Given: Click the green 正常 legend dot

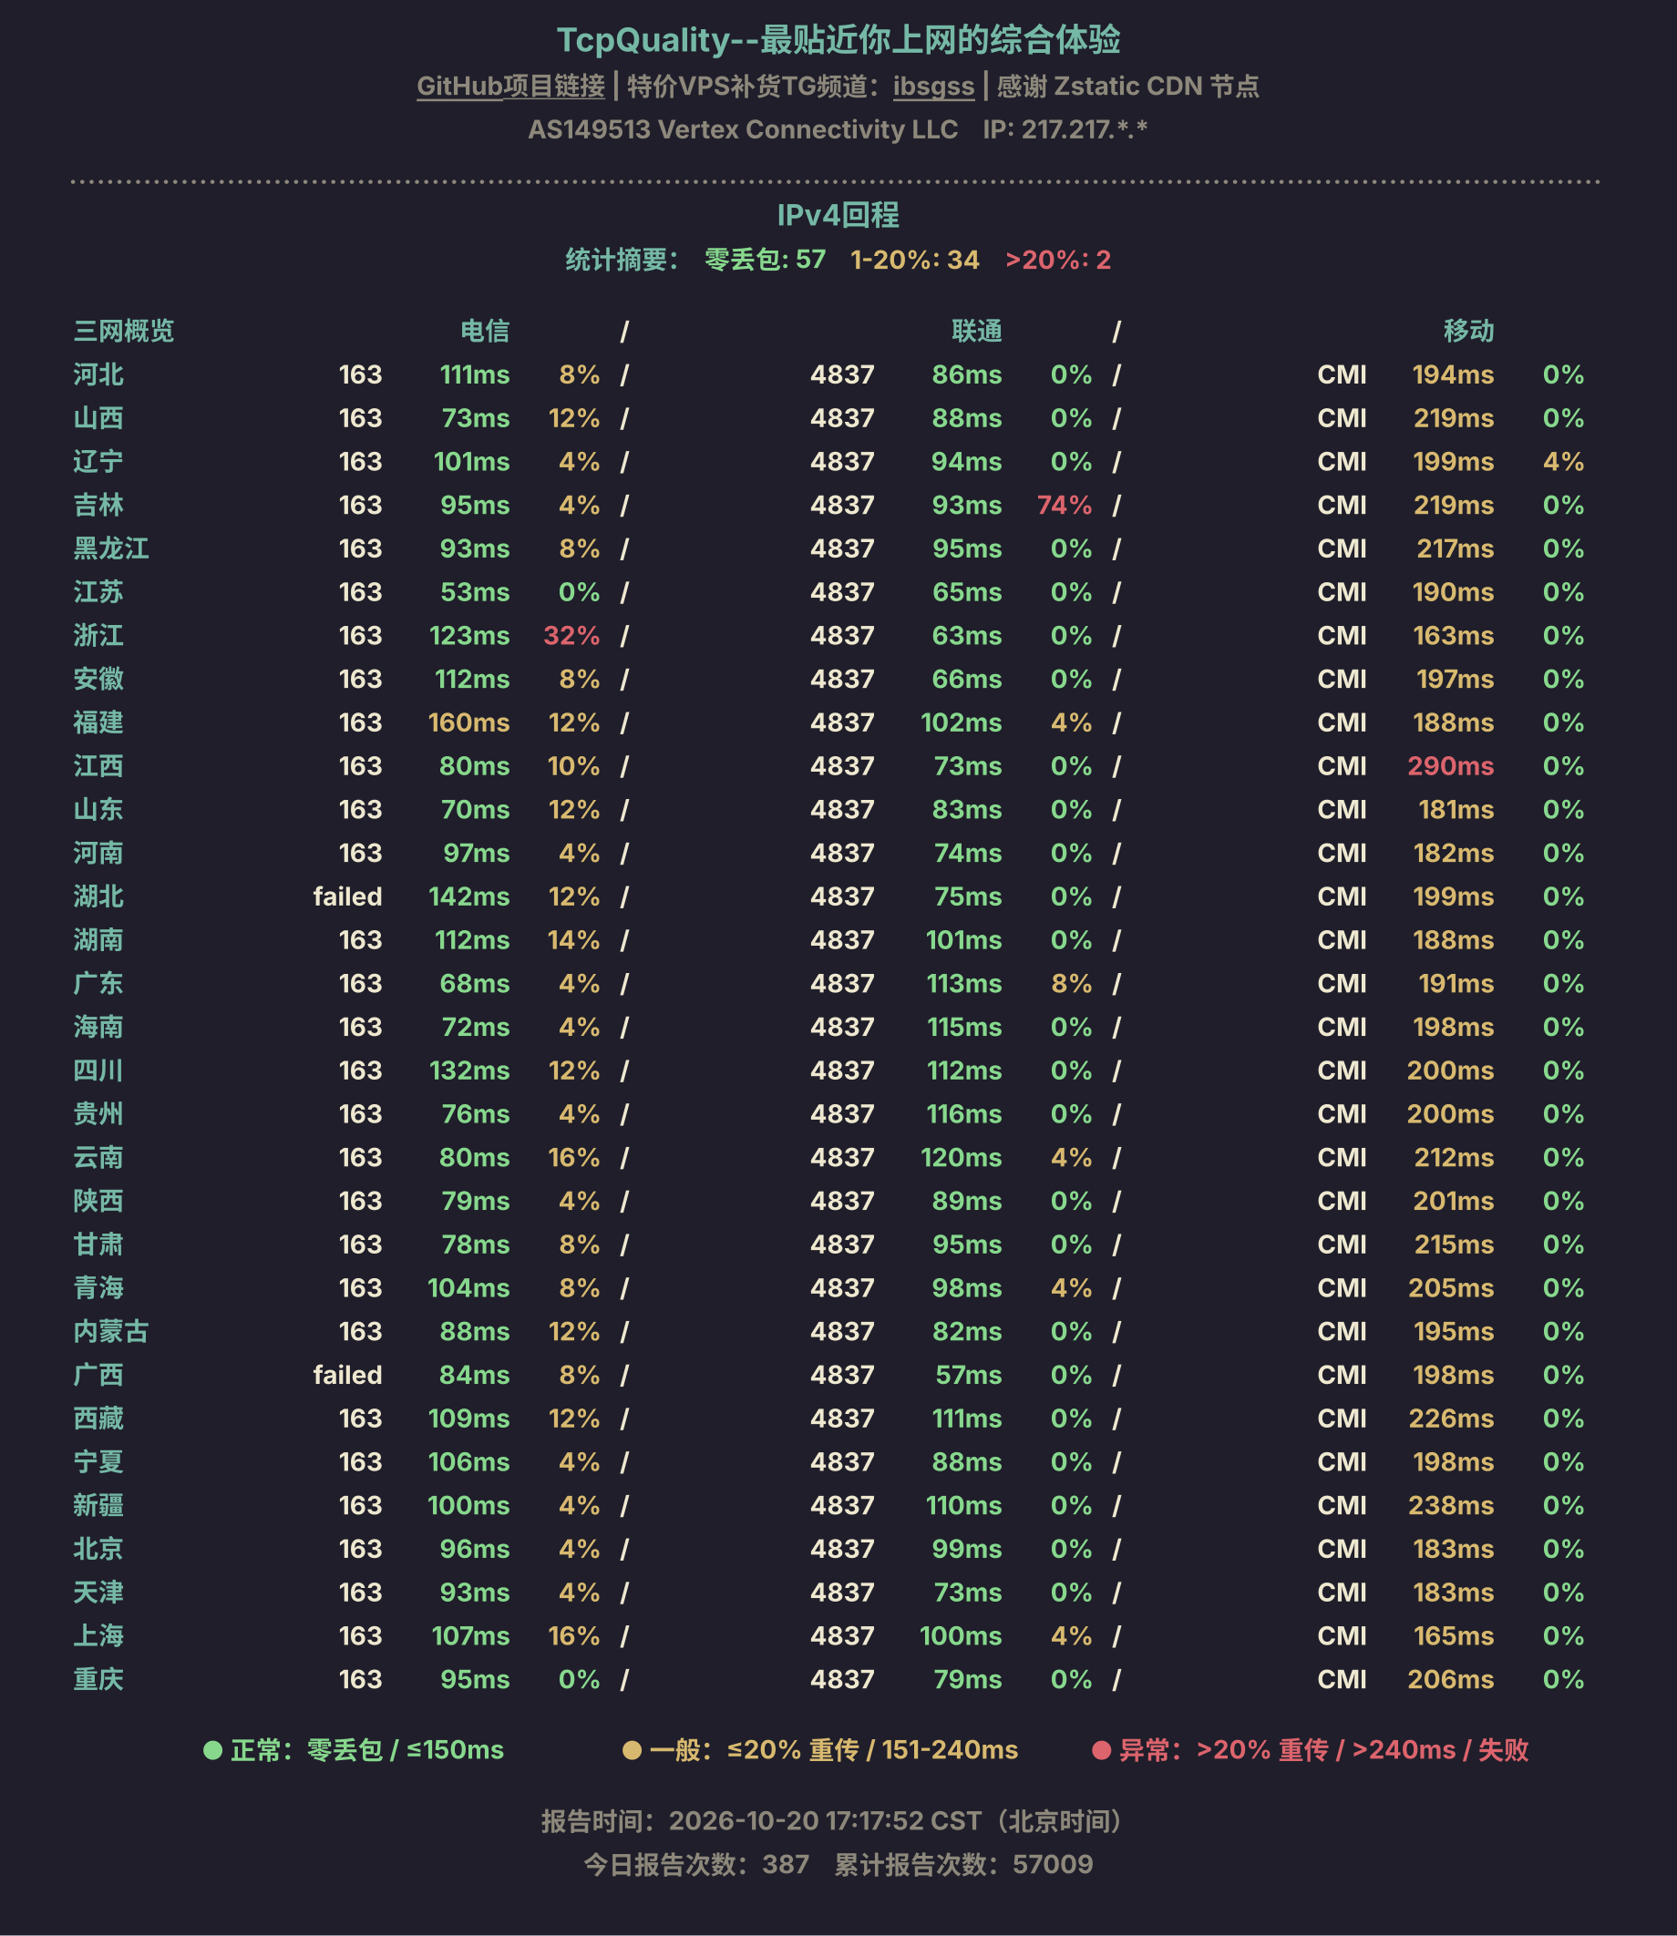Looking at the screenshot, I should (213, 1751).
